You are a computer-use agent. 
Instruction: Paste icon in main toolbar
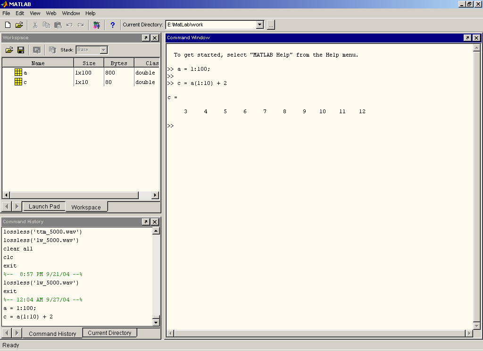58,25
